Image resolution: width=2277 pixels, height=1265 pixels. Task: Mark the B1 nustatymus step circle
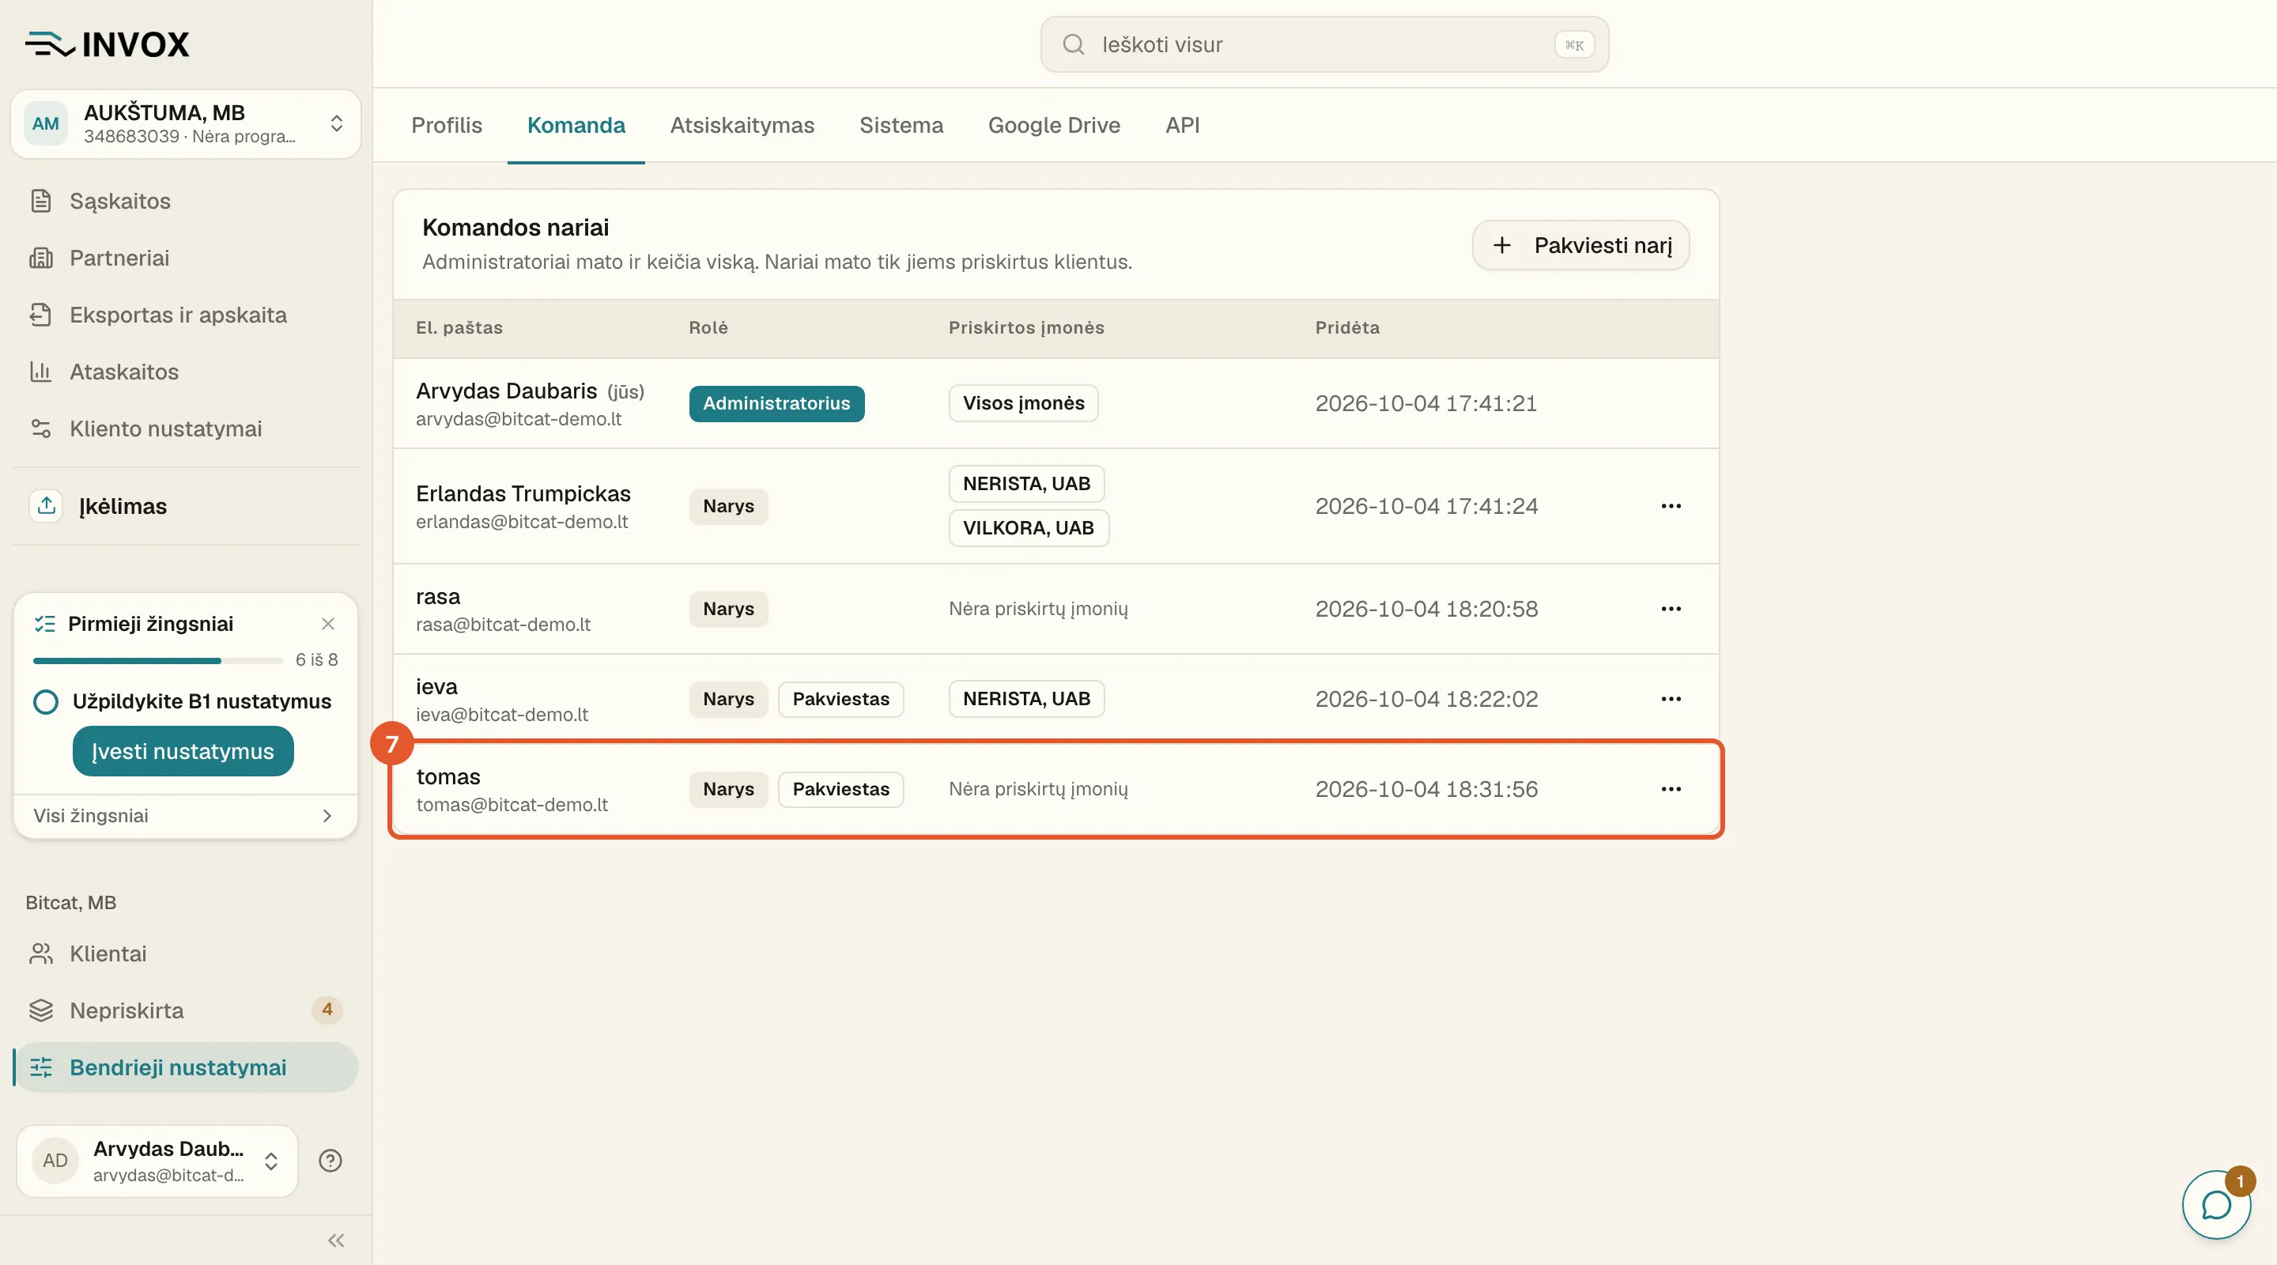pyautogui.click(x=46, y=702)
